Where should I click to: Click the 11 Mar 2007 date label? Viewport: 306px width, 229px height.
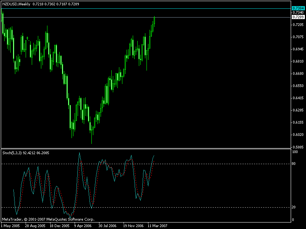(x=158, y=226)
